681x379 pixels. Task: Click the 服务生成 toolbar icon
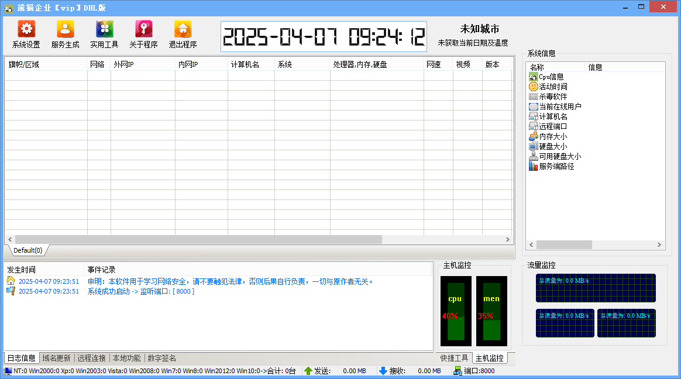pos(65,30)
